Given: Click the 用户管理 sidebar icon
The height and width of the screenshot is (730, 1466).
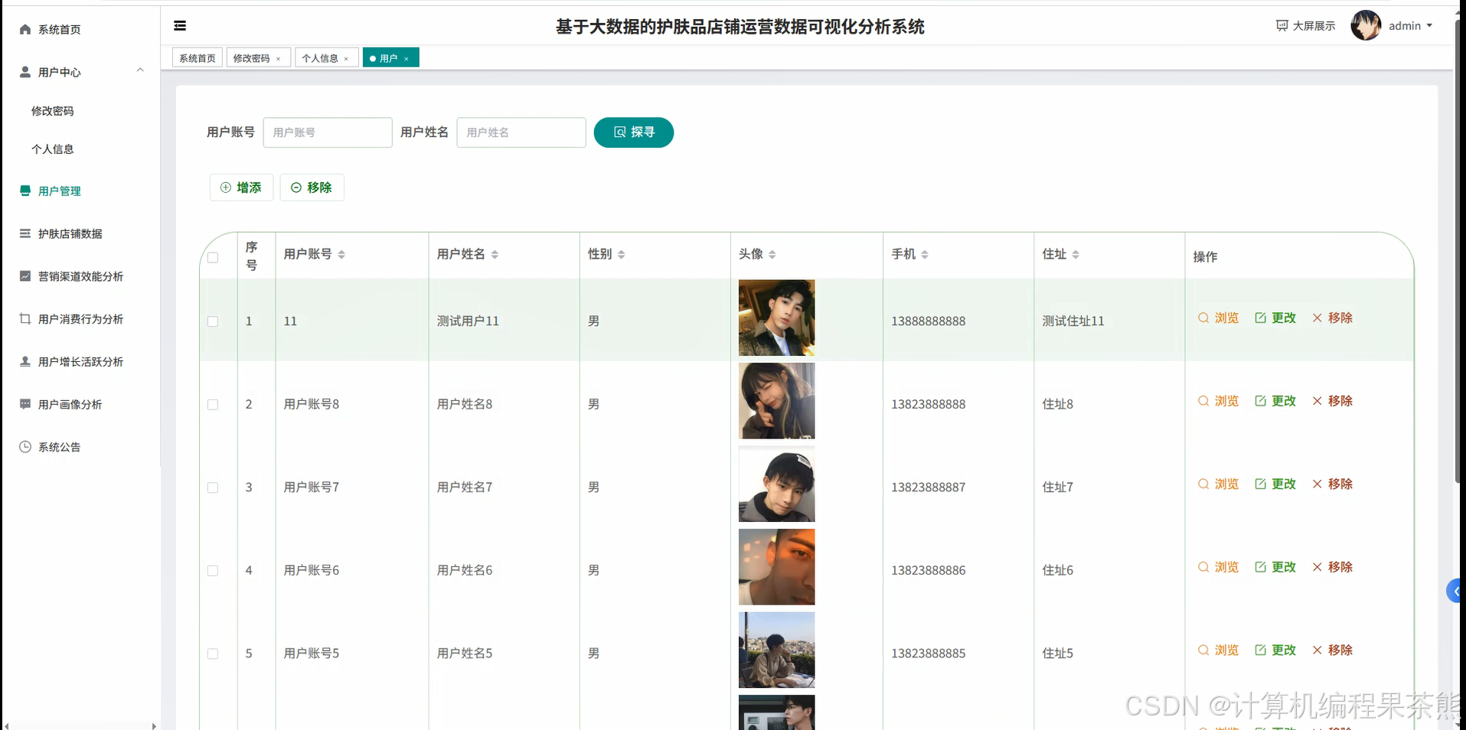Looking at the screenshot, I should [25, 191].
